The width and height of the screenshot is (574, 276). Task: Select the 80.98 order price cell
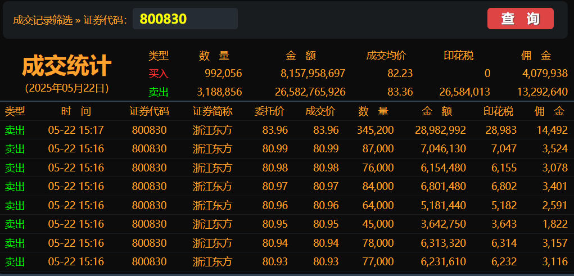pyautogui.click(x=275, y=168)
